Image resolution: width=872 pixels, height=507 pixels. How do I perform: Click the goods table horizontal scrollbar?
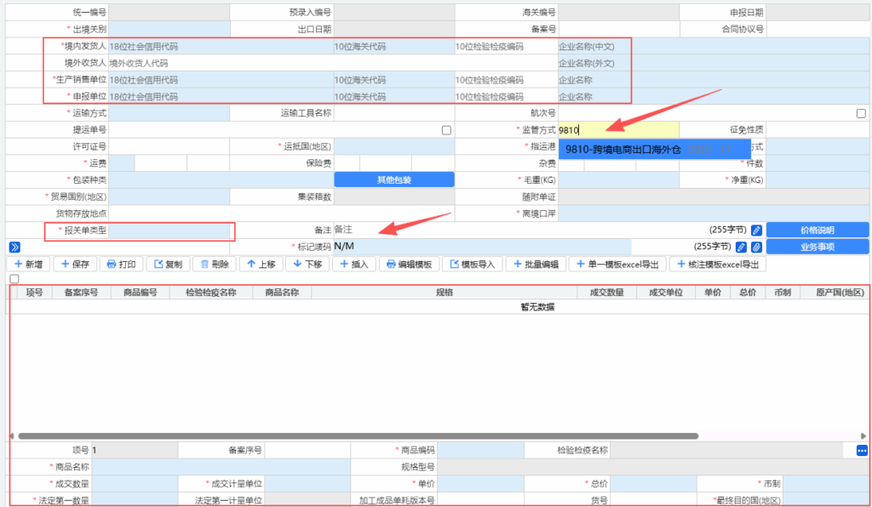coord(358,436)
